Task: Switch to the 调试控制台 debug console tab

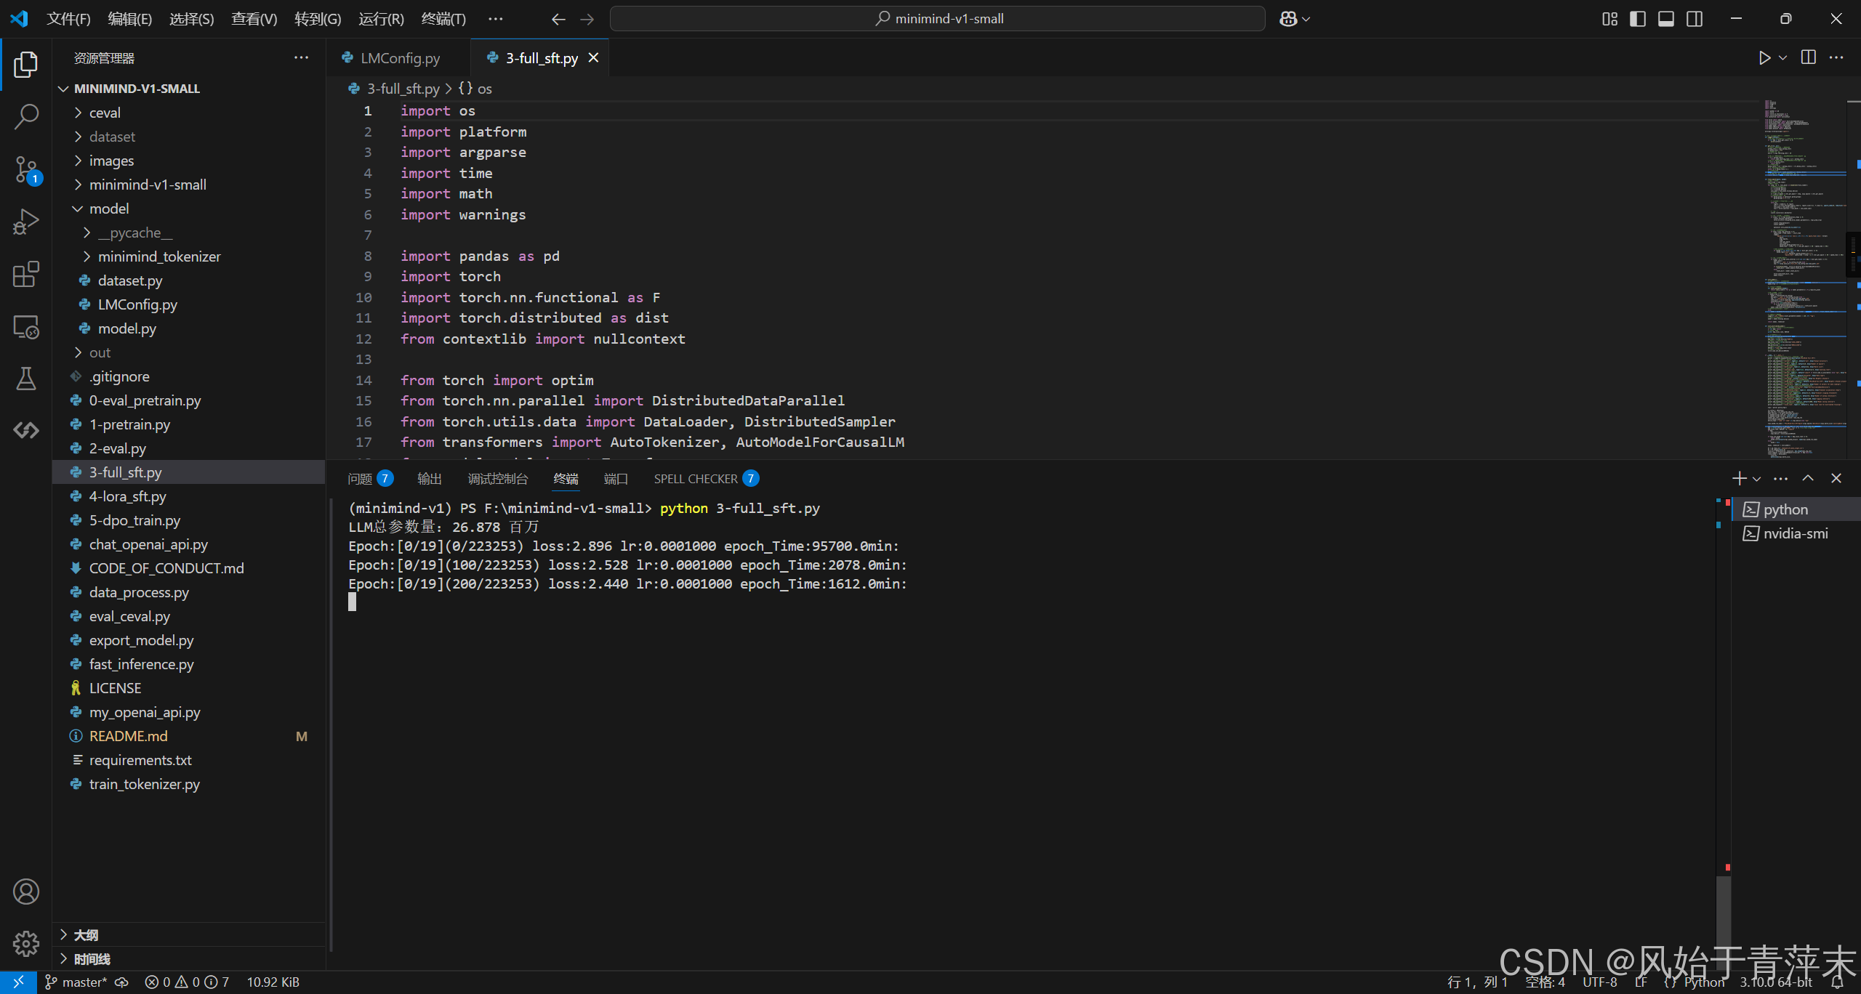Action: (x=498, y=479)
